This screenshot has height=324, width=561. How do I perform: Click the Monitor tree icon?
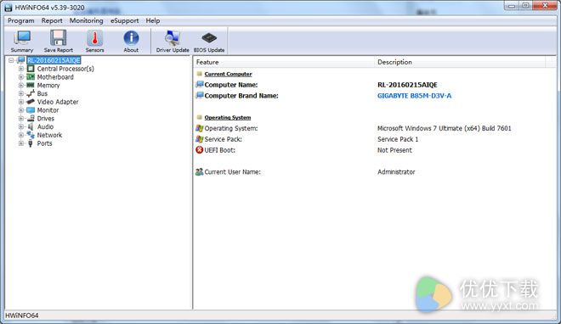pos(31,110)
